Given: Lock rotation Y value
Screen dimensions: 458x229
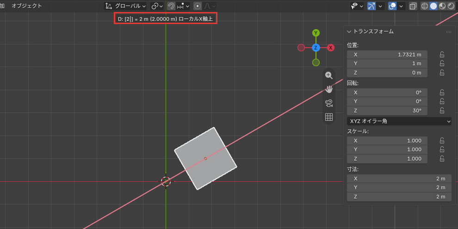Looking at the screenshot, I should 442,101.
